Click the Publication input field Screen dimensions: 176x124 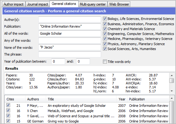[x=70, y=26]
